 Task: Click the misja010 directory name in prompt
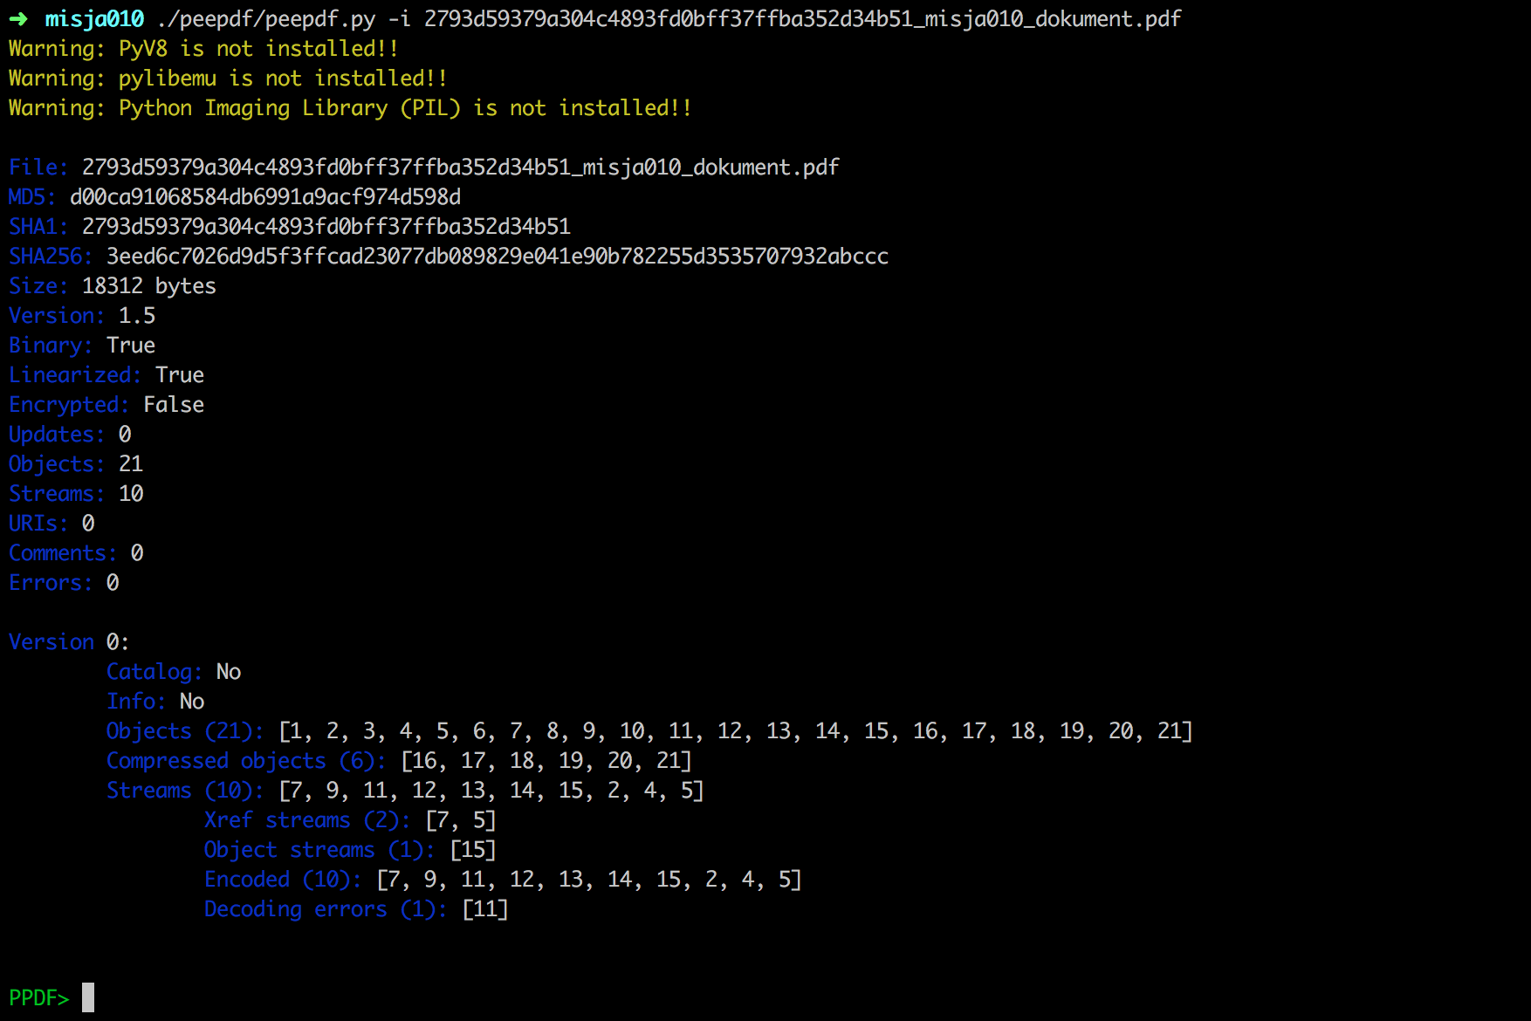pos(94,19)
